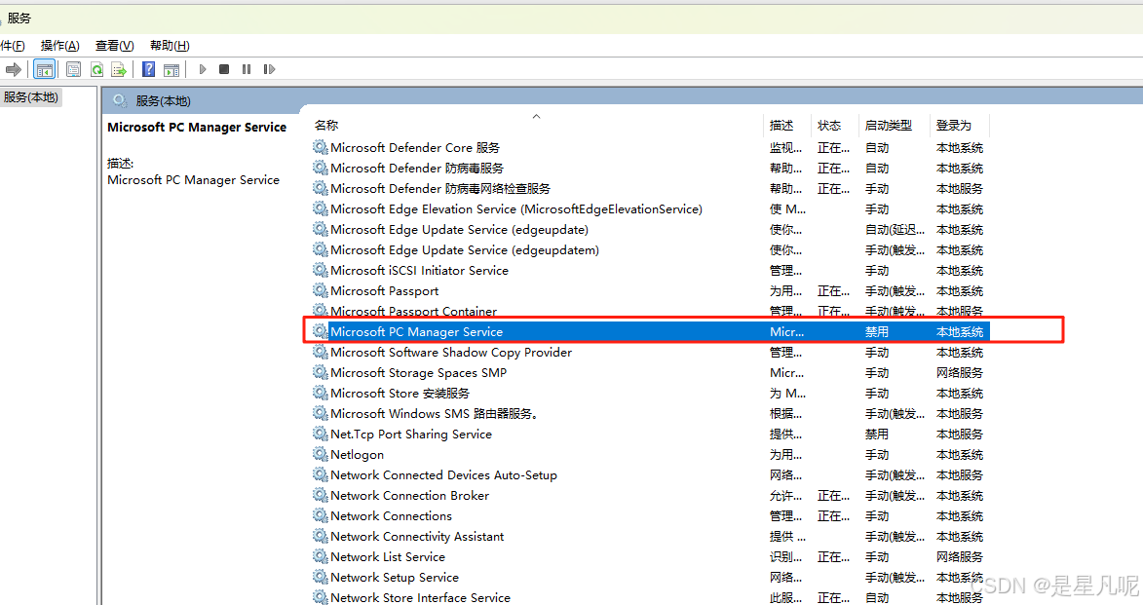Click gear icon of Microsoft Defender Core 服务
The height and width of the screenshot is (605, 1143).
pyautogui.click(x=320, y=147)
